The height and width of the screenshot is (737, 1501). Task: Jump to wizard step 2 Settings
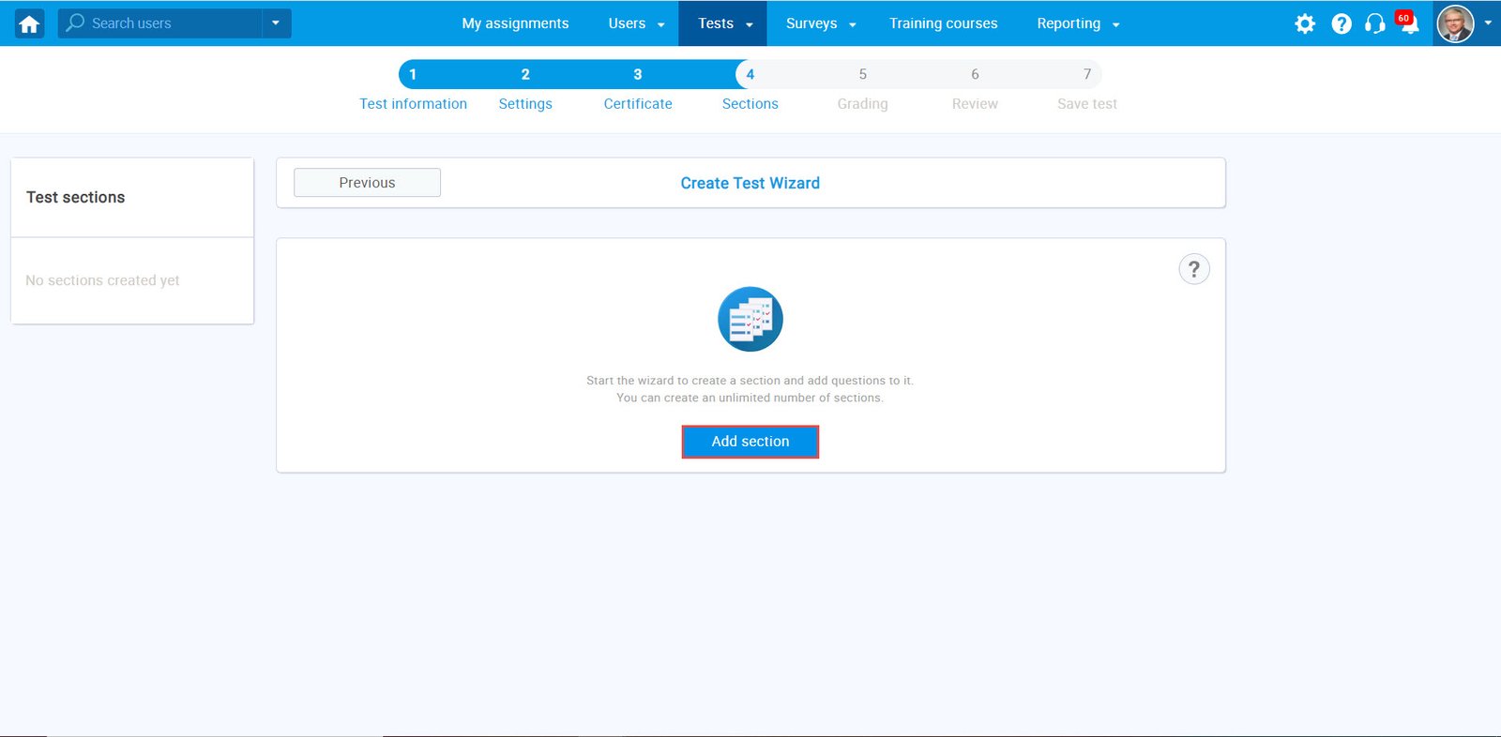tap(525, 75)
